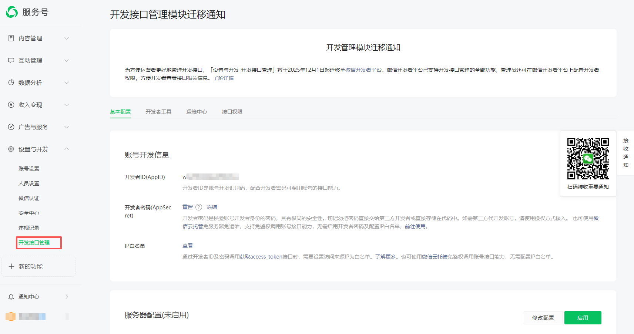Open 违规记录 in the sidebar
This screenshot has width=634, height=334.
(x=29, y=228)
